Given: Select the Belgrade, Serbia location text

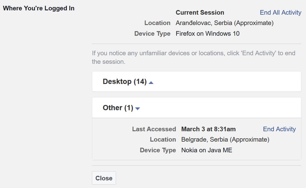Looking at the screenshot, I should coord(225,139).
